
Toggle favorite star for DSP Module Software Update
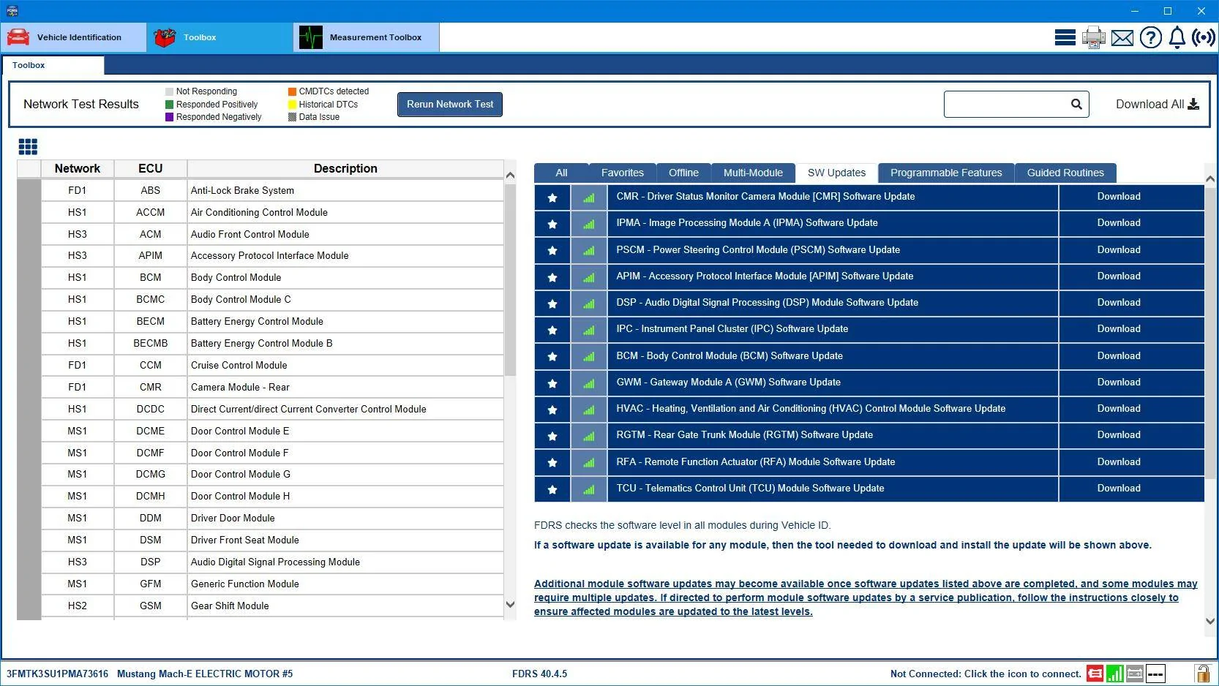[552, 304]
